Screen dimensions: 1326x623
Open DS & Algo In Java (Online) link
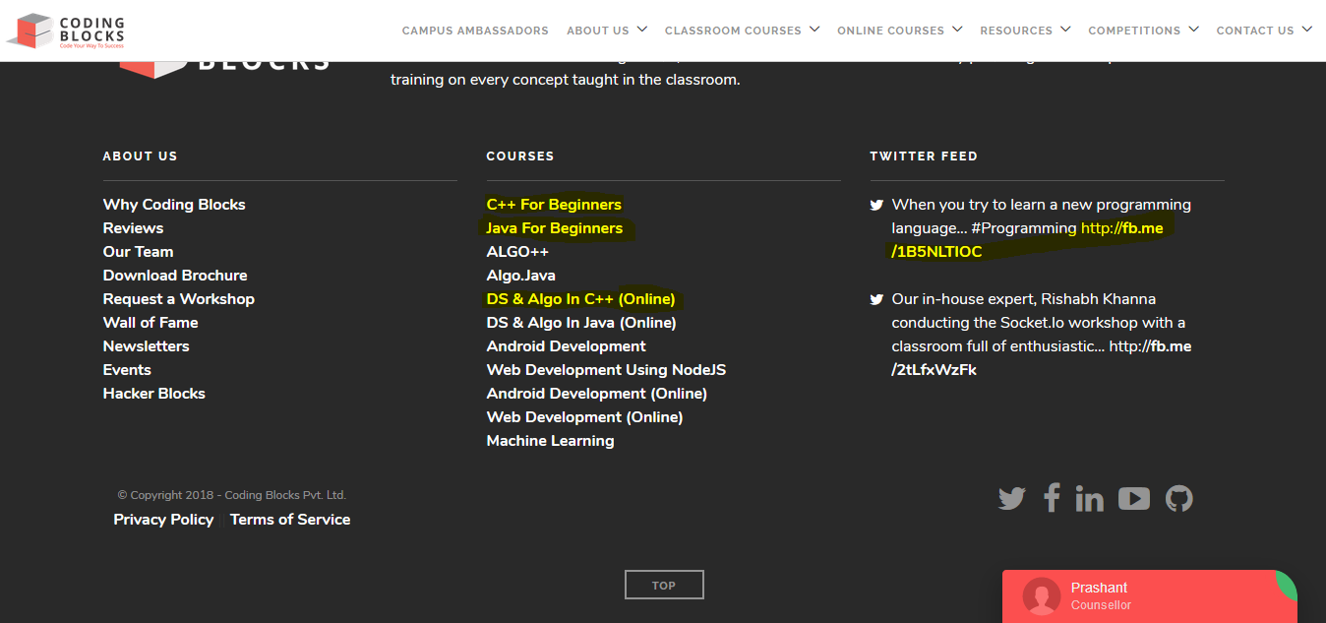[x=581, y=323]
